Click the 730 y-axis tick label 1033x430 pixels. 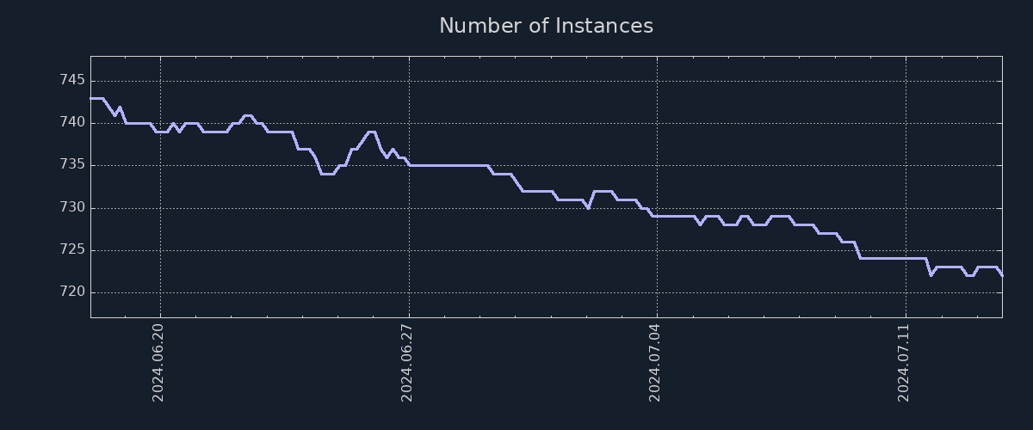click(72, 208)
